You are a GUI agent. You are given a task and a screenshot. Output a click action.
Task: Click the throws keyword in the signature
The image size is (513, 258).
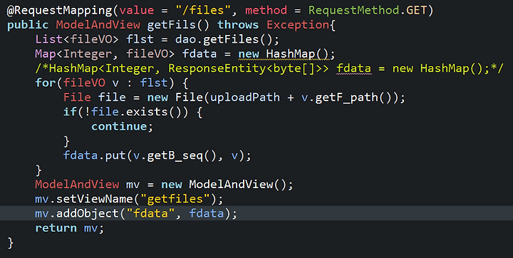coord(238,25)
